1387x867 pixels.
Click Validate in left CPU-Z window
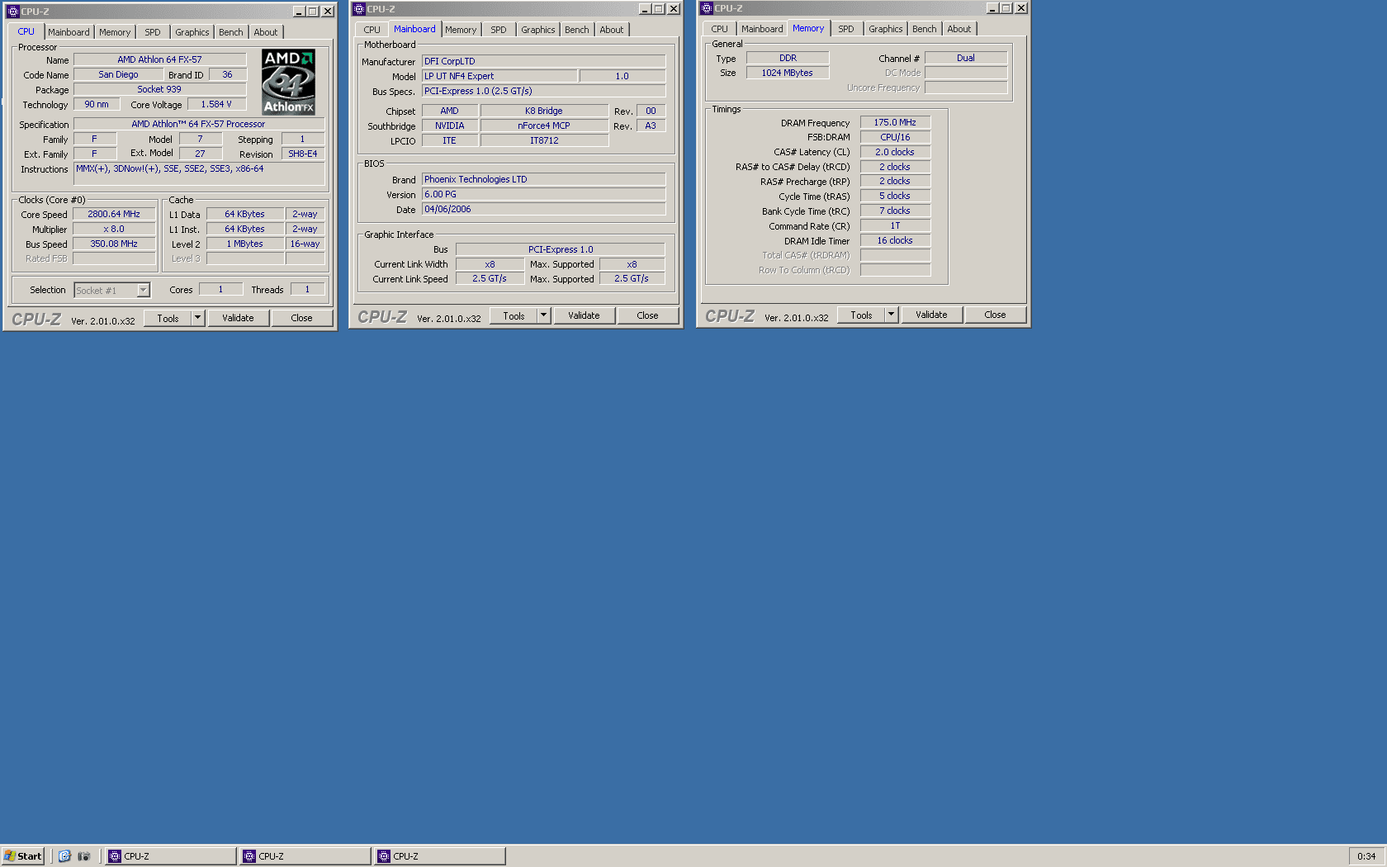(238, 318)
